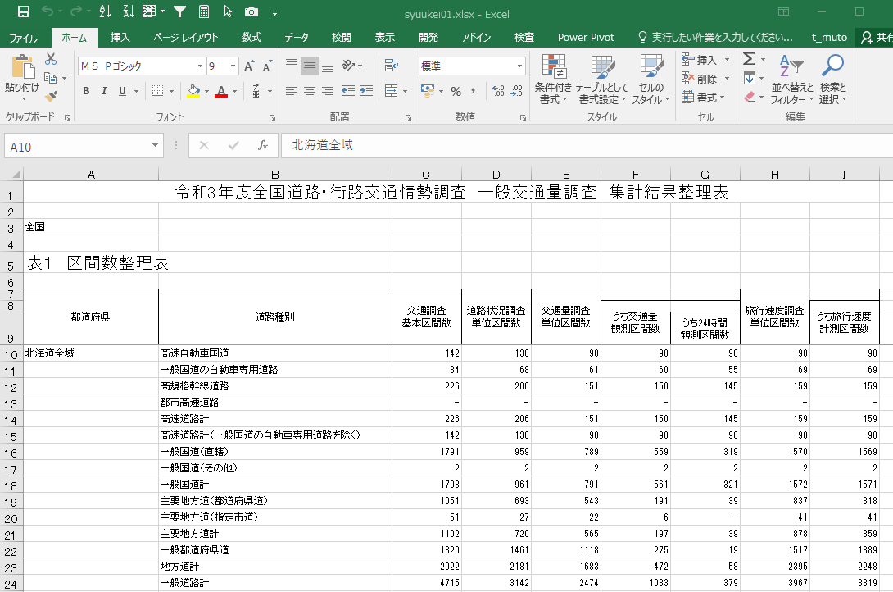893x592 pixels.
Task: Click the text orientation icon
Action: 348,66
